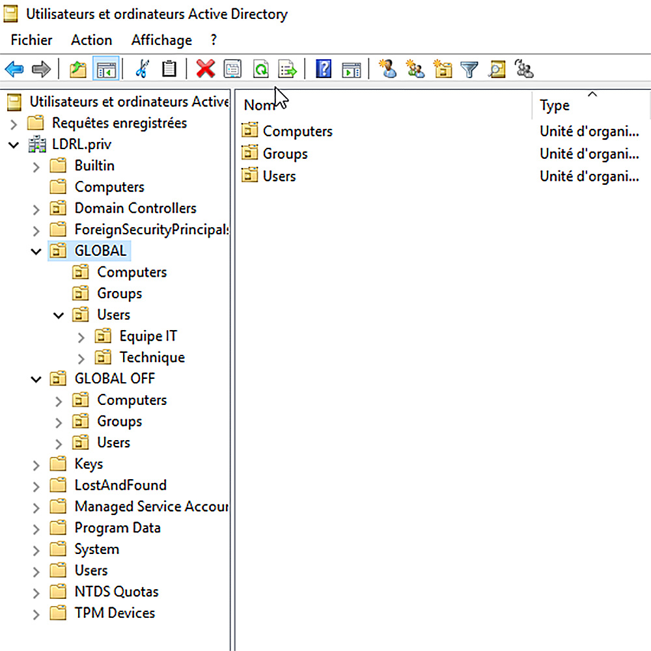
Task: Select the Technique tree item
Action: coord(152,357)
